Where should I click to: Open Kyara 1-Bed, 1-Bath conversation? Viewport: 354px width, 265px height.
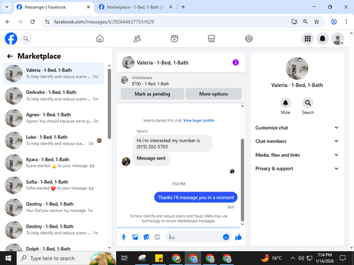53,163
